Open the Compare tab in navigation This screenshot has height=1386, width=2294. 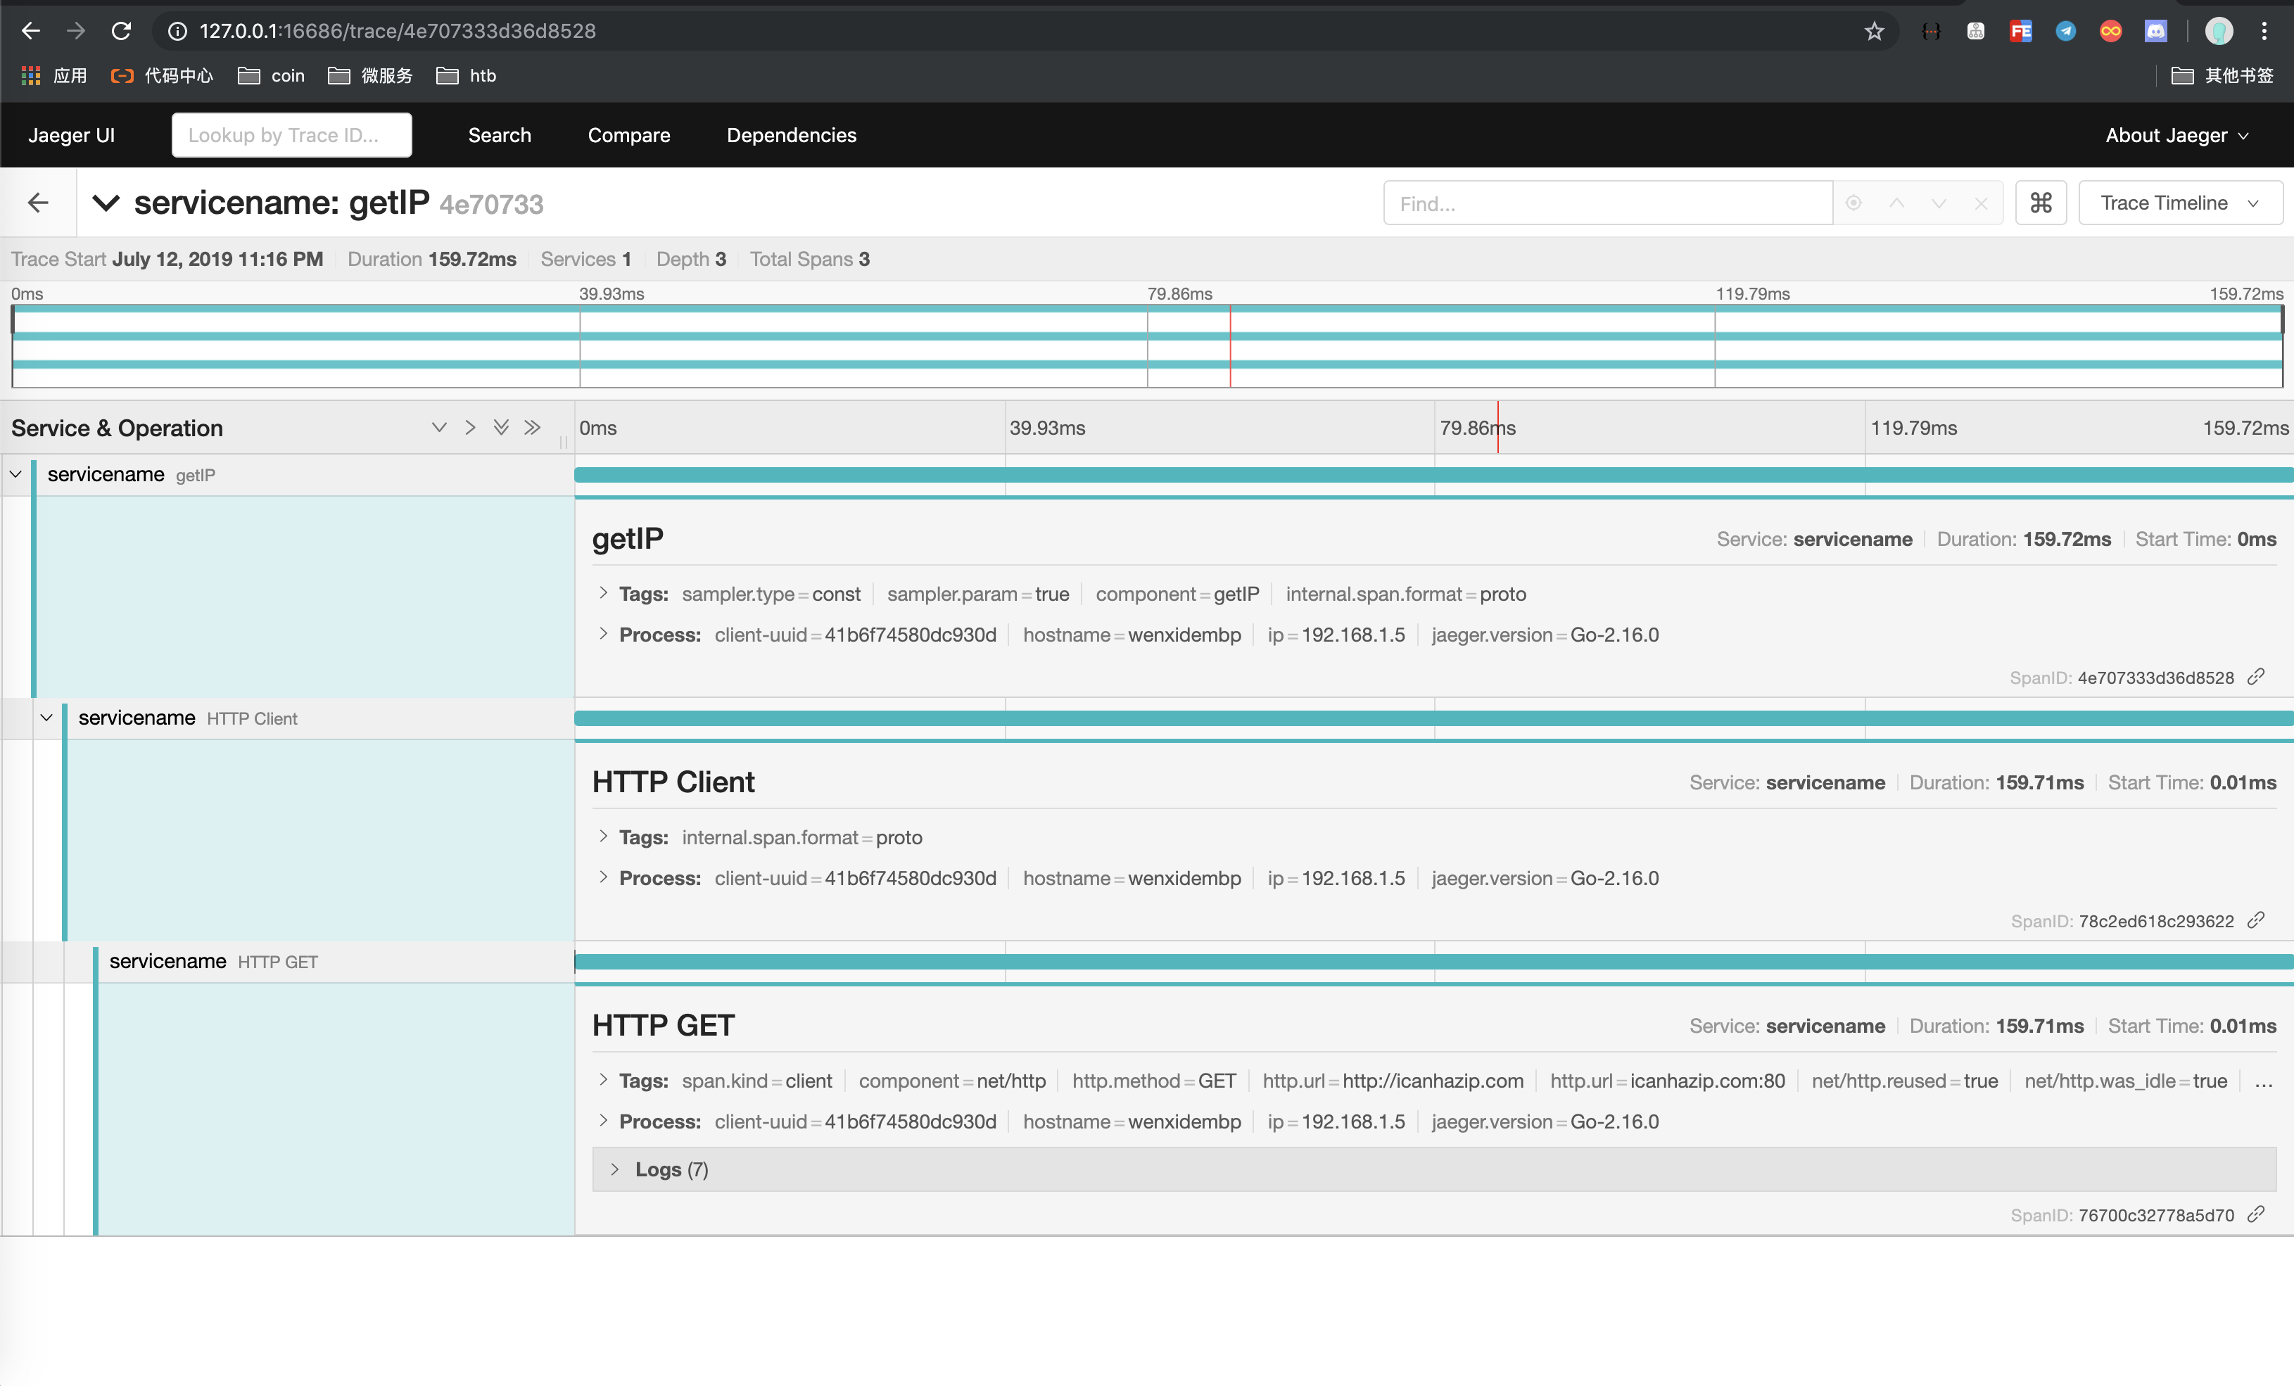click(628, 135)
